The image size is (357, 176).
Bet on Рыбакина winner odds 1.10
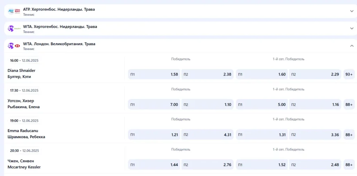(x=207, y=104)
